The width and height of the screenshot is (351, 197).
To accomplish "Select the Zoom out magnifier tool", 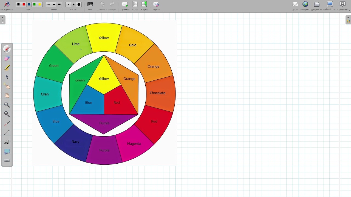I will tap(7, 114).
